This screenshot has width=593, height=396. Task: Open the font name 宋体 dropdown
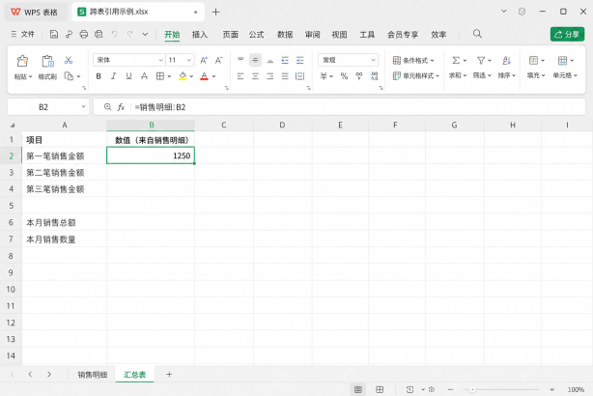click(160, 60)
